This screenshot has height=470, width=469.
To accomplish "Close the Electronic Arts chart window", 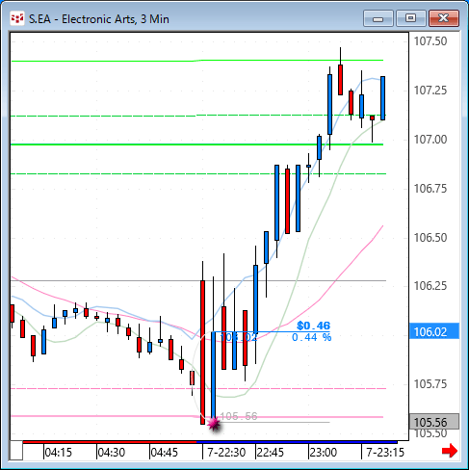I will tap(443, 18).
